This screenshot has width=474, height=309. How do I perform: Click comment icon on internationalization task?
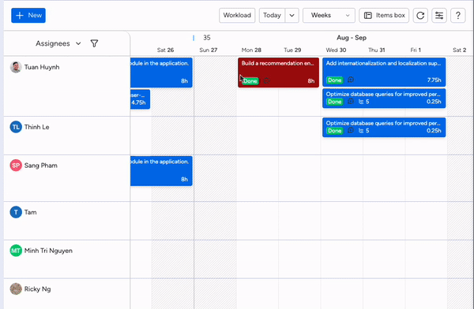tap(351, 80)
